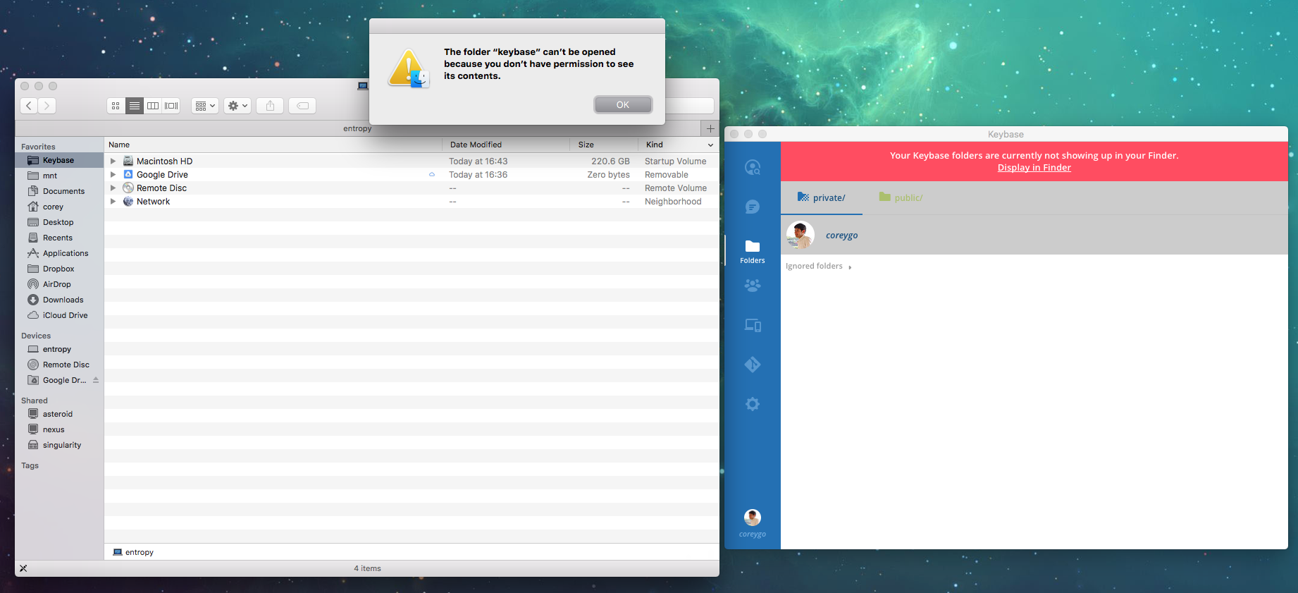Click the Display in Finder link
Image resolution: width=1298 pixels, height=593 pixels.
coord(1034,168)
